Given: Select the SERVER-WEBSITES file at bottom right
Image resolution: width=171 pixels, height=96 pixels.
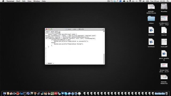Looking at the screenshot, I should pyautogui.click(x=164, y=79).
